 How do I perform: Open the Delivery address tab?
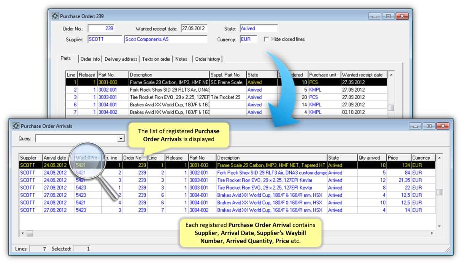coord(121,59)
